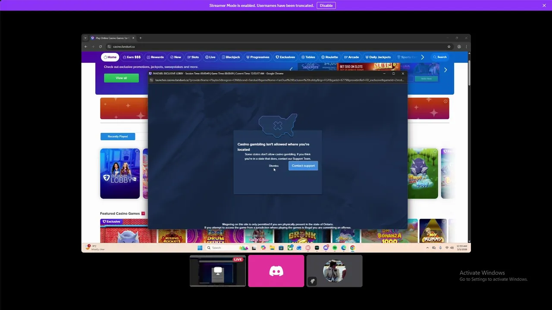Select the LIVE screen share tile

coord(218,271)
